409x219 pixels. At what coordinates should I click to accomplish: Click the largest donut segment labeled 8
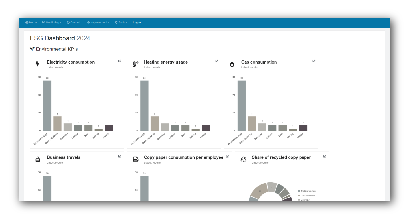260,191
